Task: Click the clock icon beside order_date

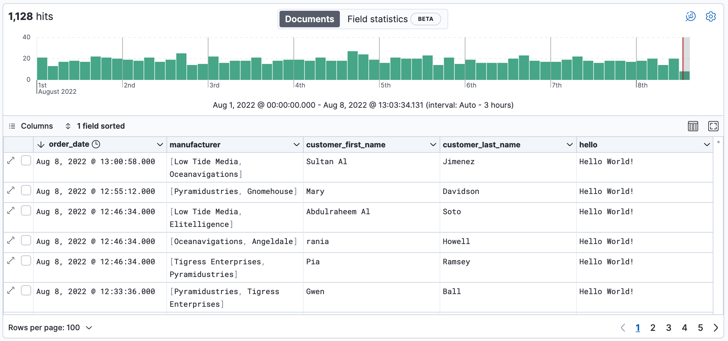Action: point(97,144)
